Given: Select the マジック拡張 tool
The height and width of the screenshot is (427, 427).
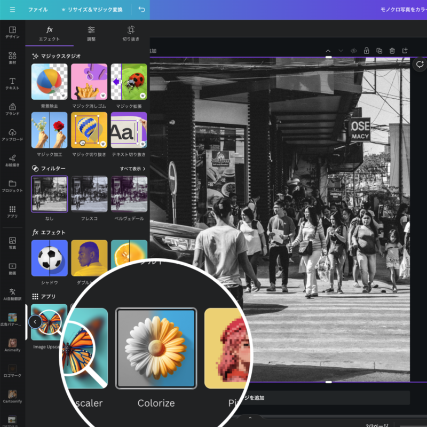Looking at the screenshot, I should coord(129,82).
